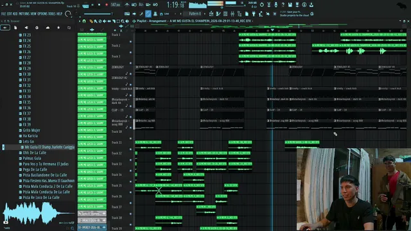Click the floppy disk save icon
Screen dimensions: 411x231
(x=290, y=4)
